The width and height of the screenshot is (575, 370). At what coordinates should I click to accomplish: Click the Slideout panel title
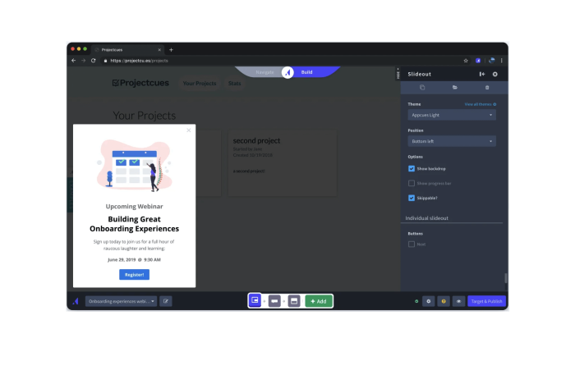pos(419,74)
